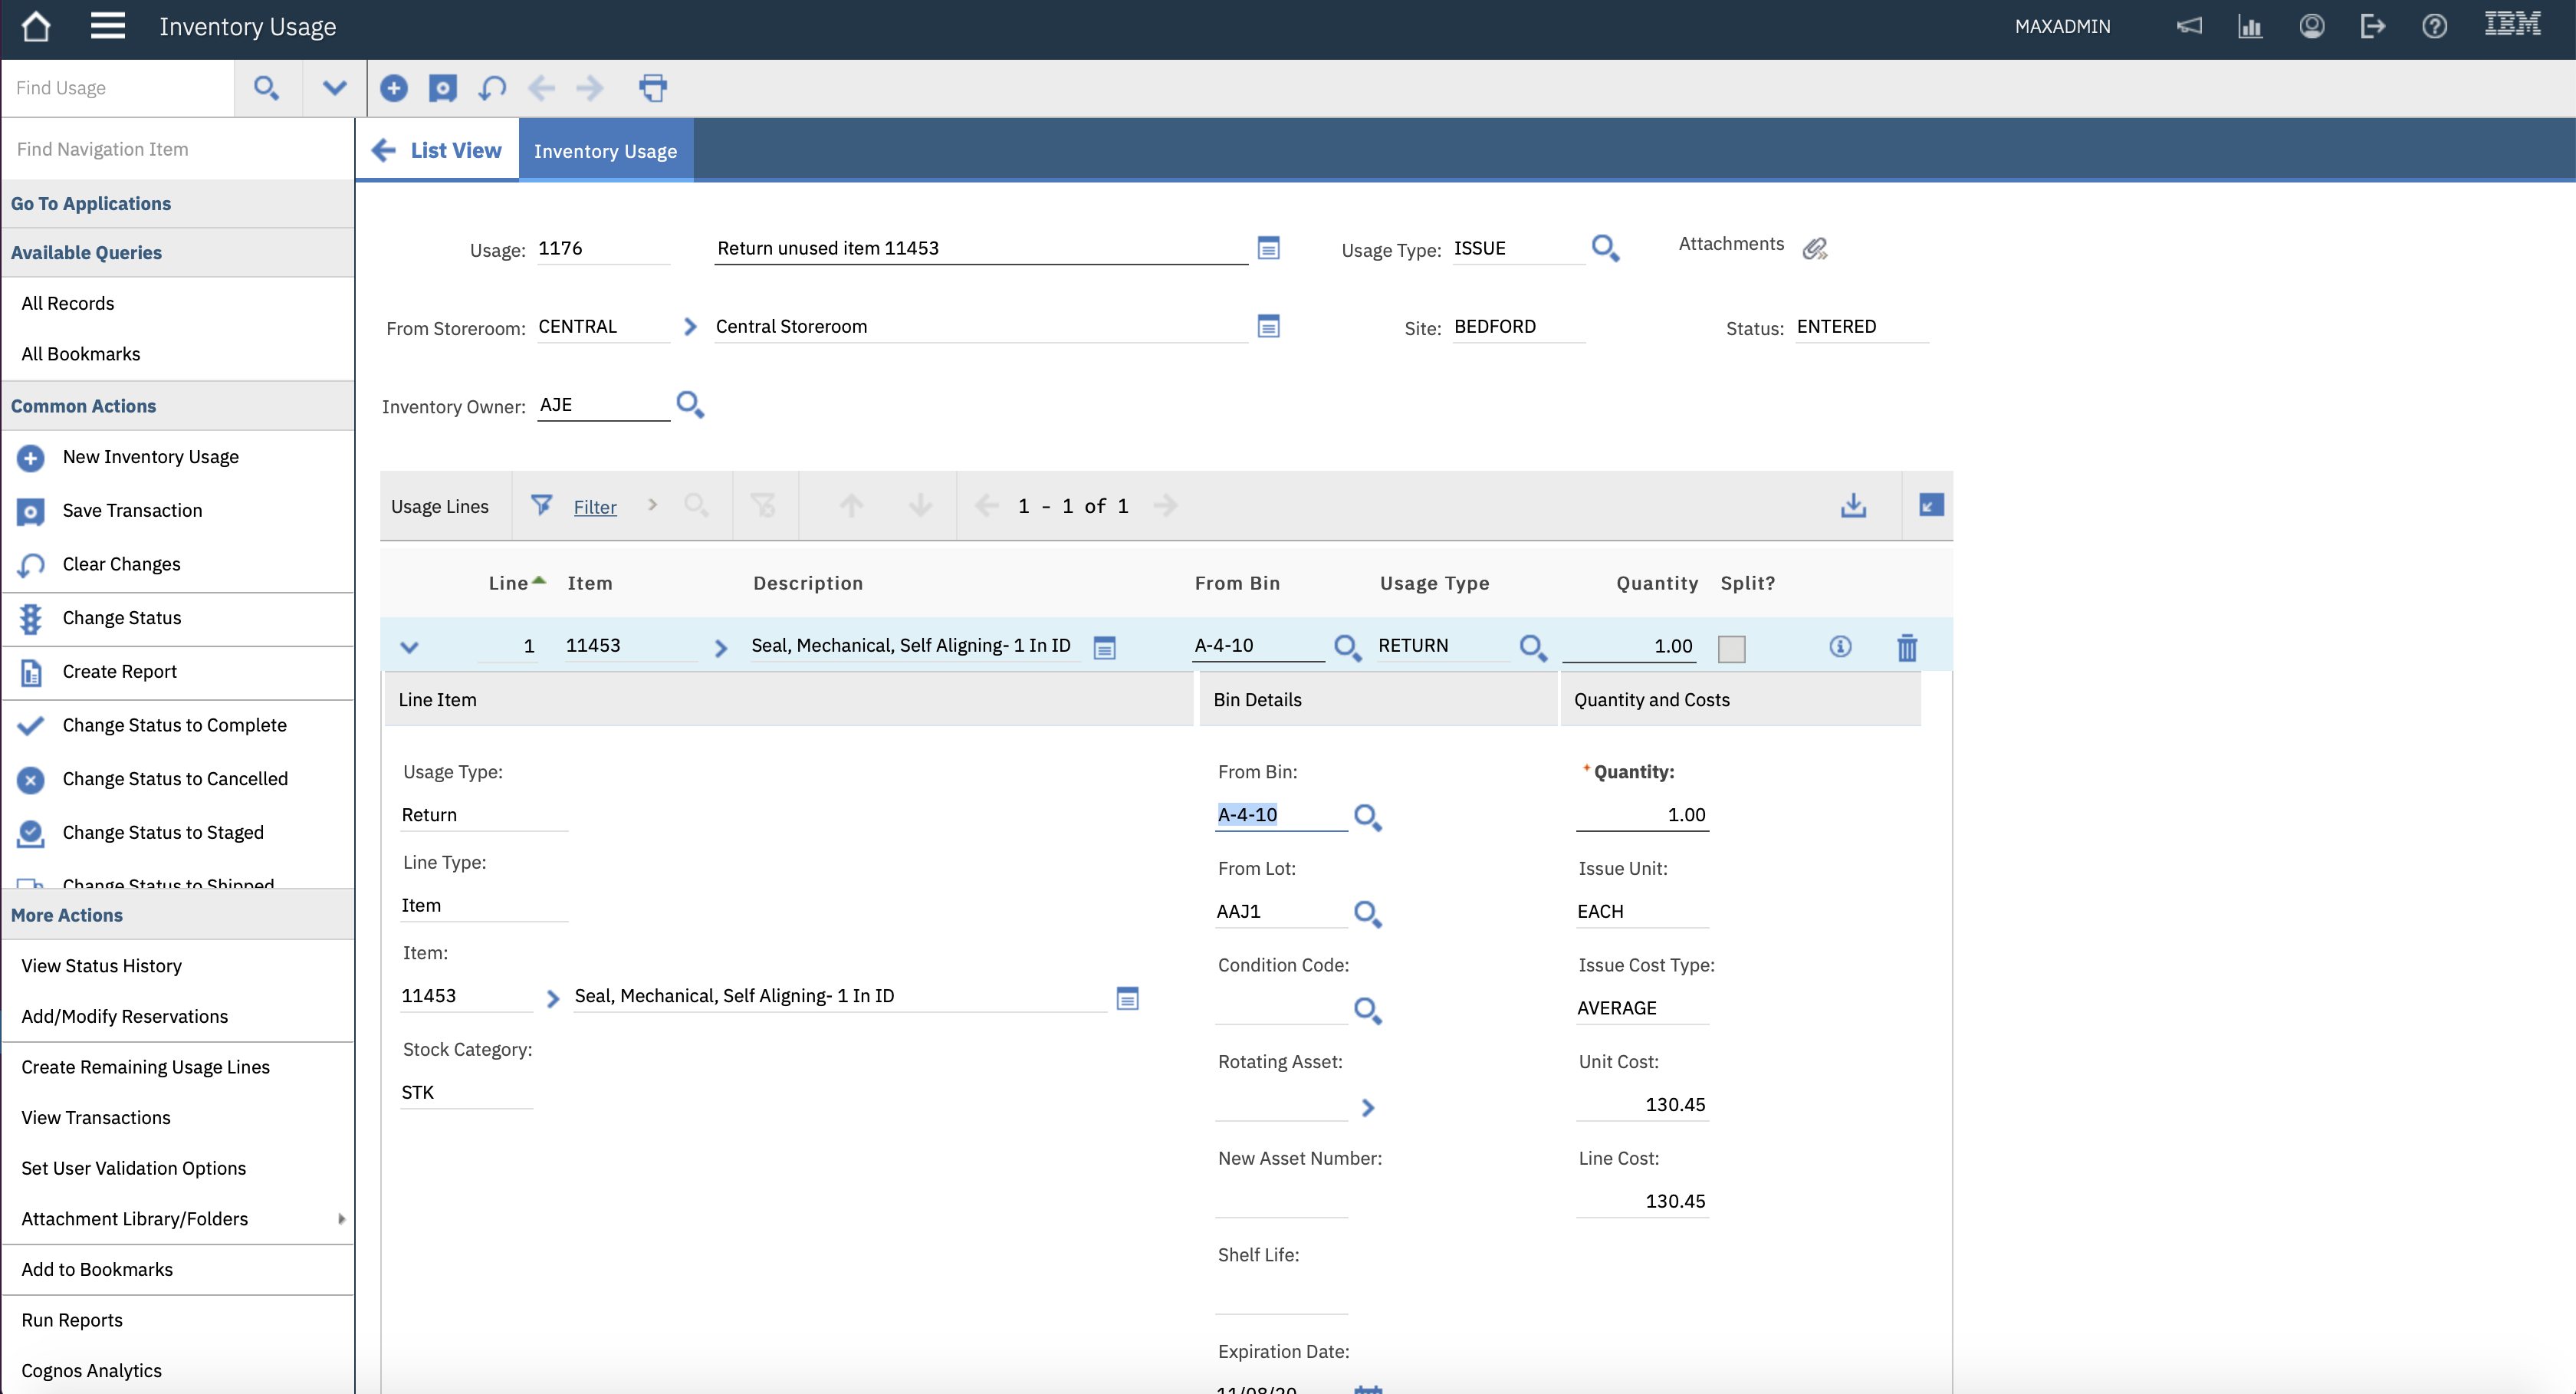This screenshot has height=1394, width=2576.
Task: Check the Split? checkbox on line 1
Action: tap(1732, 648)
